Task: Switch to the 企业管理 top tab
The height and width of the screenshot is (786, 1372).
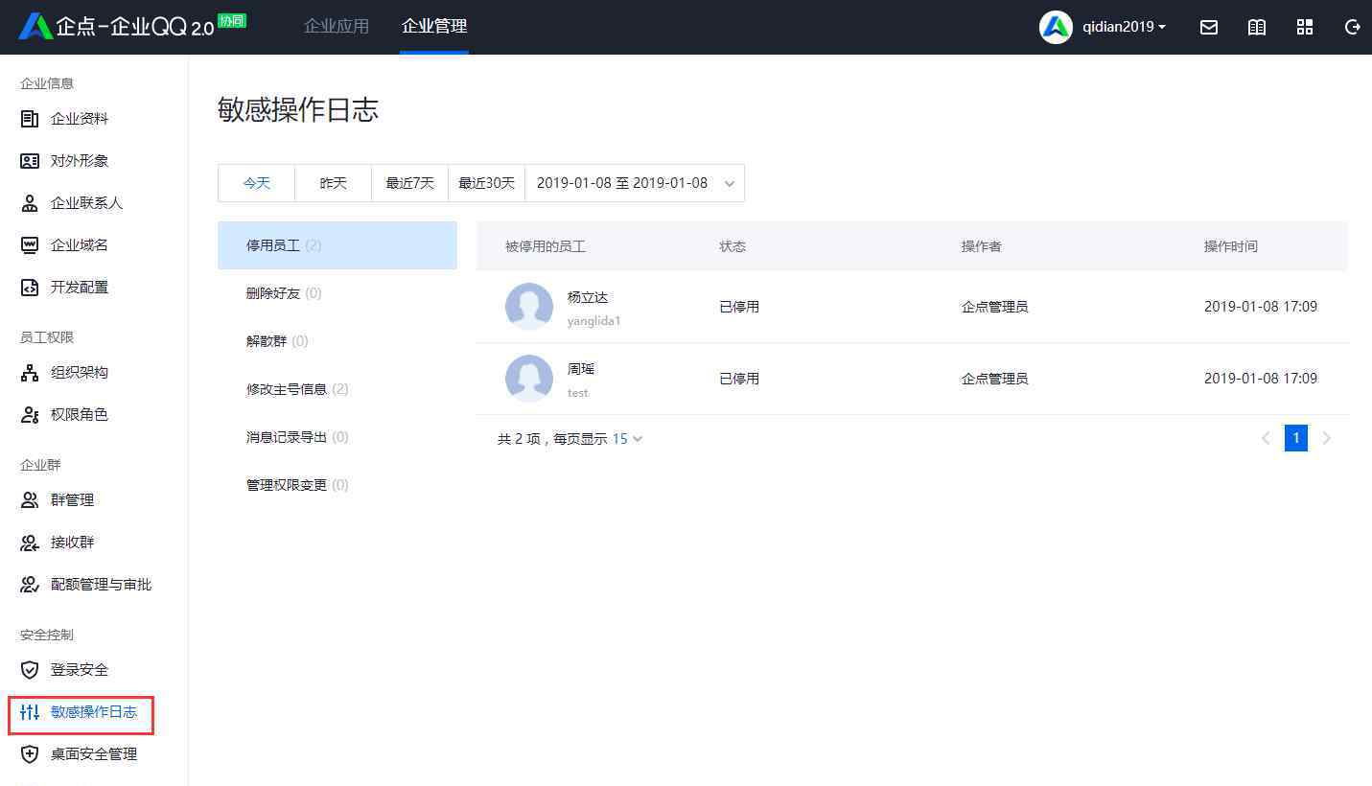Action: [434, 27]
